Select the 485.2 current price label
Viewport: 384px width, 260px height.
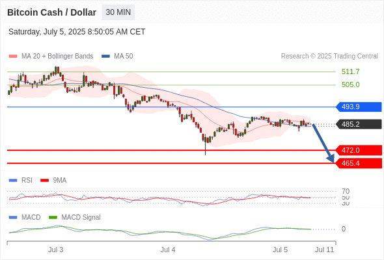(x=359, y=124)
